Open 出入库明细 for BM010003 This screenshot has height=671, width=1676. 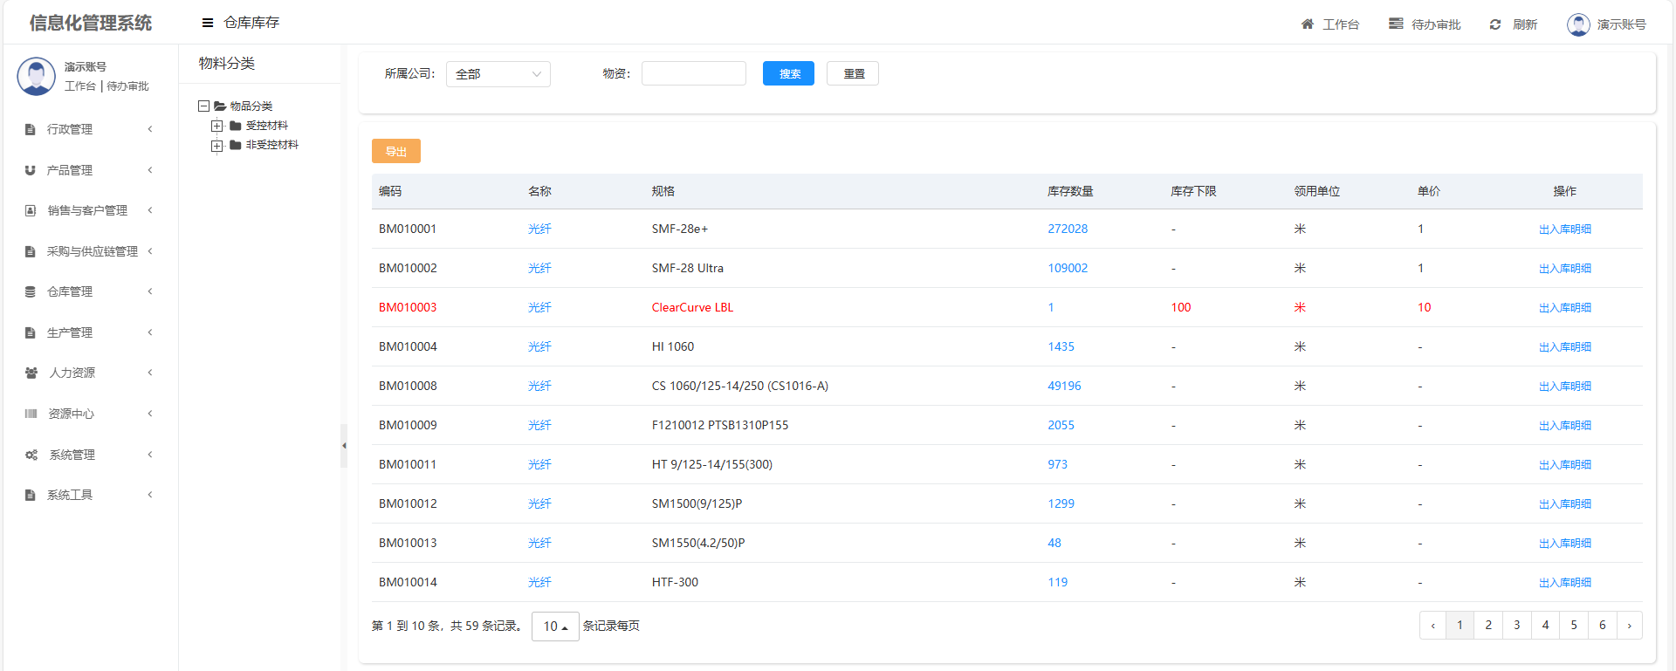(1564, 308)
